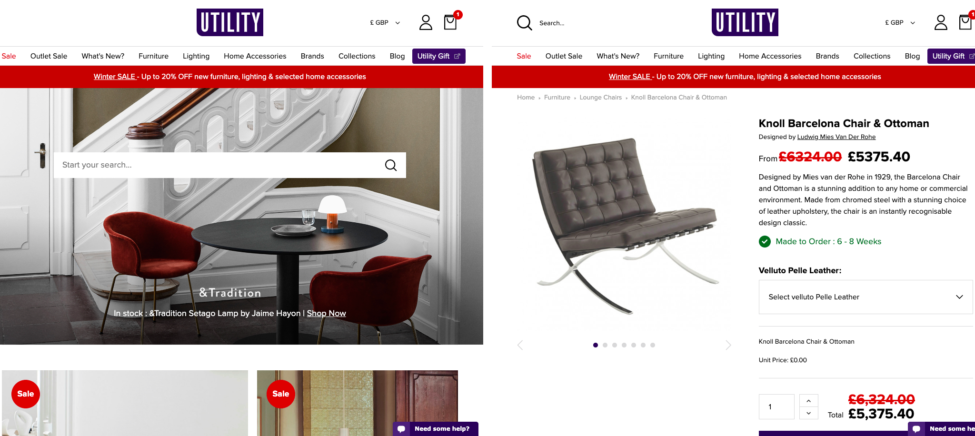
Task: Open the account profile icon in left header
Action: (x=426, y=22)
